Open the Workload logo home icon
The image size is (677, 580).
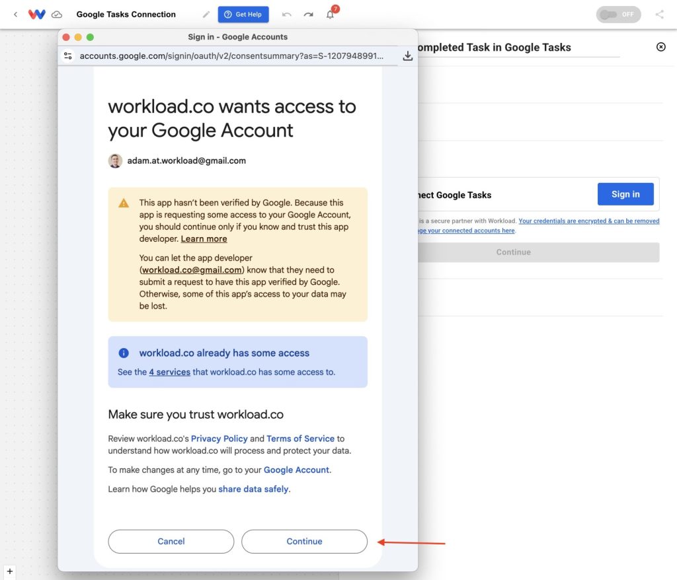[x=37, y=15]
